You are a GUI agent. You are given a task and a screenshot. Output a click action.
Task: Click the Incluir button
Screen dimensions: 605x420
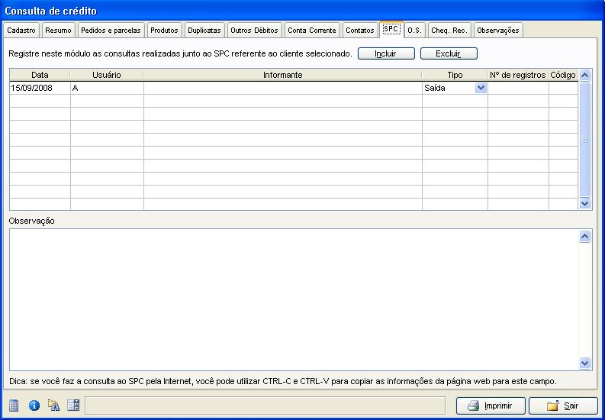click(386, 53)
